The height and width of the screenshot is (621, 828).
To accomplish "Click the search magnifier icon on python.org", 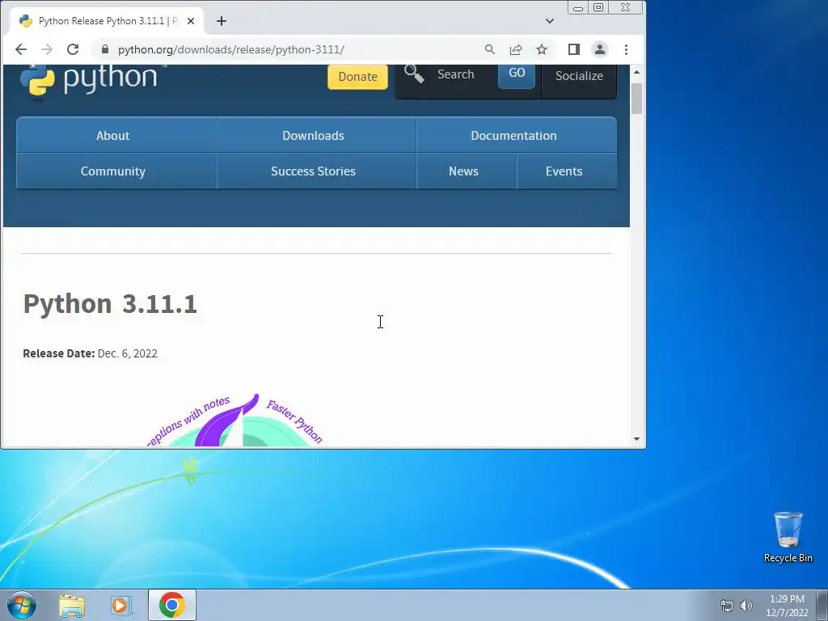I will (414, 74).
